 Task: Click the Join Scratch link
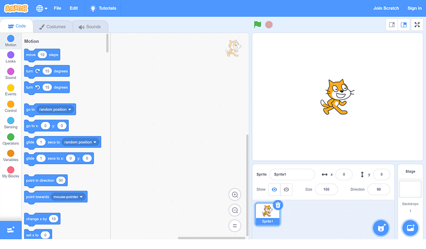(385, 8)
